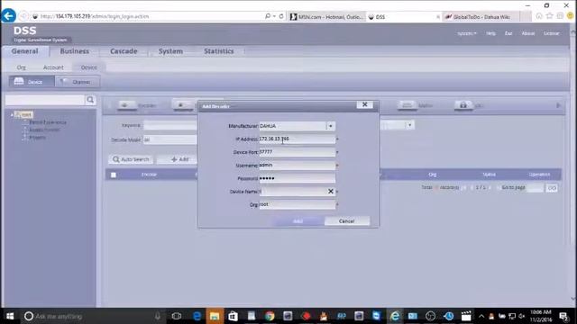Click the GO pagination button
Screen dimensions: 577x324
552,188
